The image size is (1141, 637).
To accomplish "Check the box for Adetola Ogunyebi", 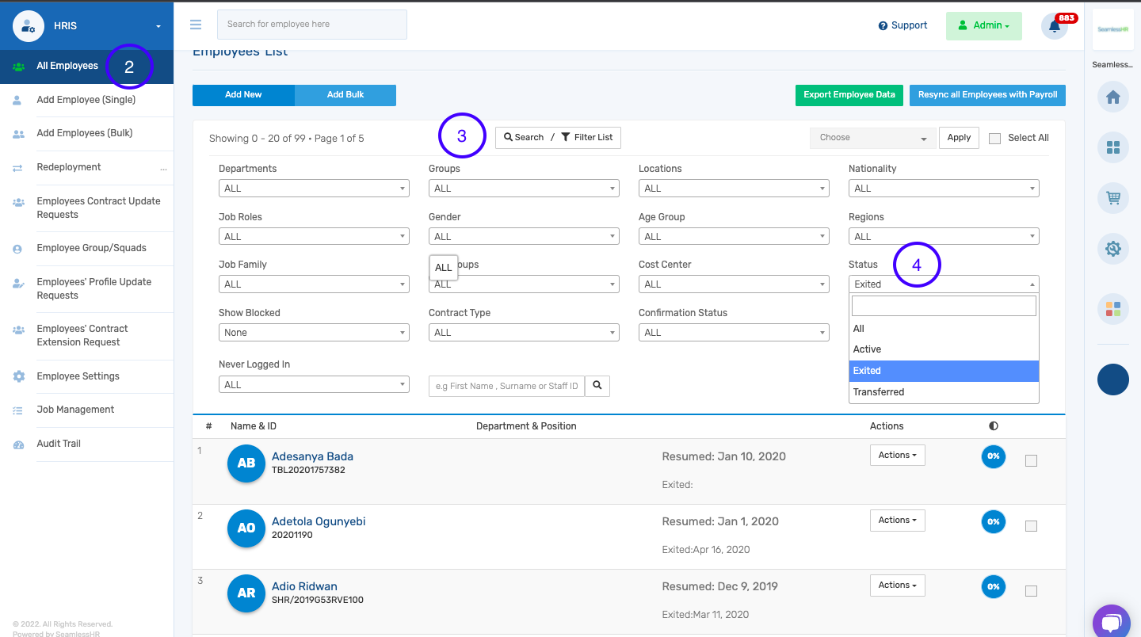I will pos(1031,525).
